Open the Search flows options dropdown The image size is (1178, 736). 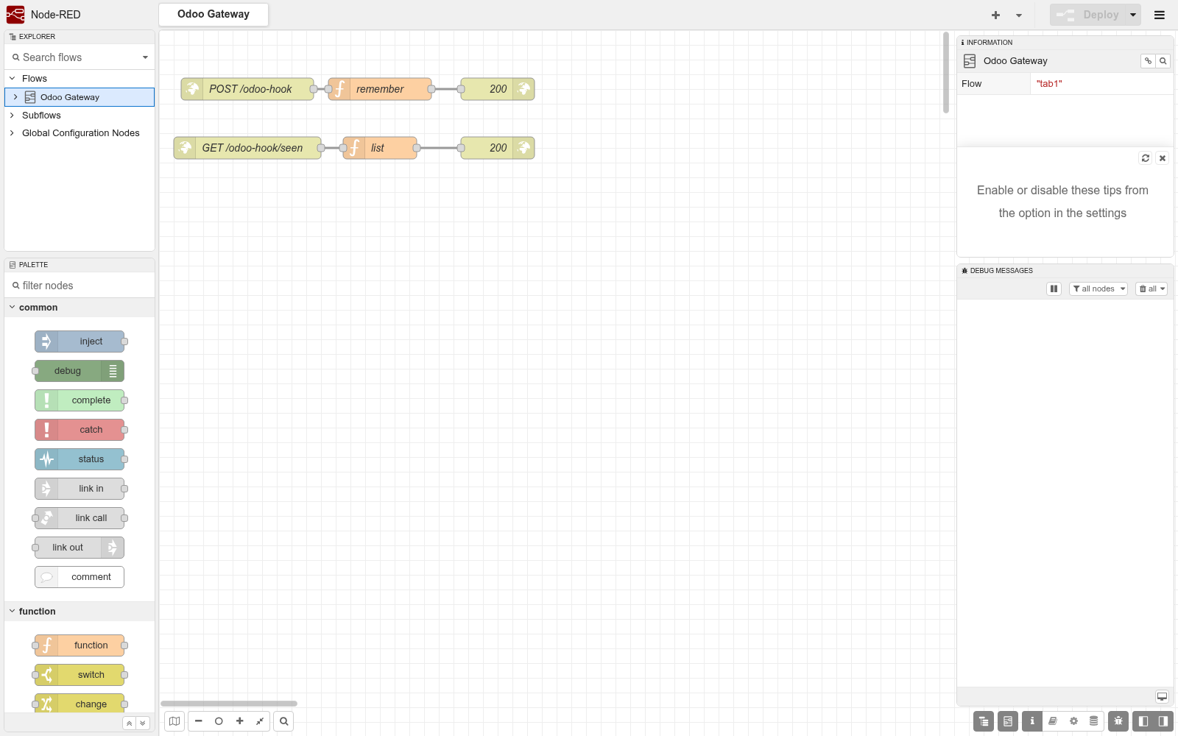pyautogui.click(x=145, y=57)
